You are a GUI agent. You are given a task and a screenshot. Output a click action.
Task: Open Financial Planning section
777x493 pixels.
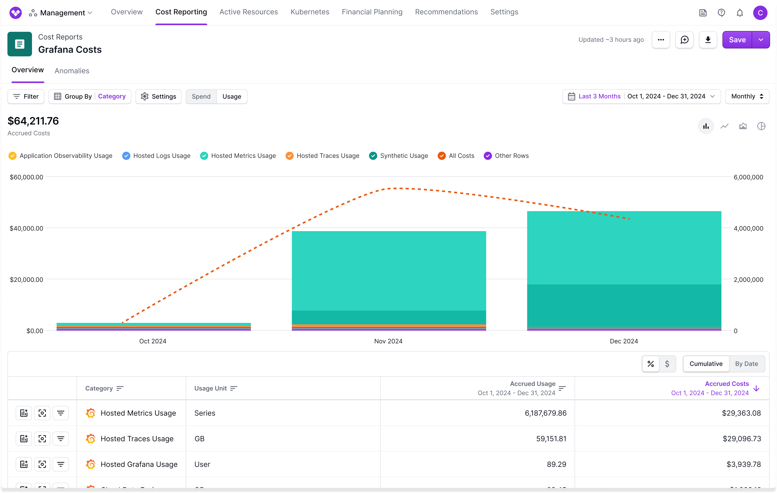(372, 12)
